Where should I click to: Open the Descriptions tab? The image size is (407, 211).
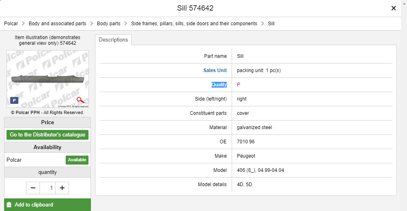coord(113,40)
